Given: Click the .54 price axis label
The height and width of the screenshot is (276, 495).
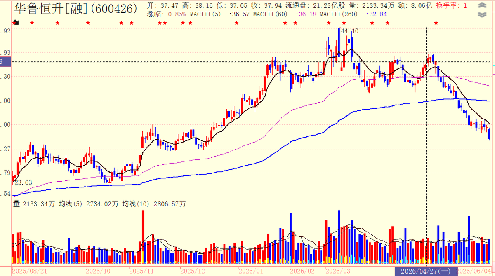Looking at the screenshot, I should pos(6,193).
